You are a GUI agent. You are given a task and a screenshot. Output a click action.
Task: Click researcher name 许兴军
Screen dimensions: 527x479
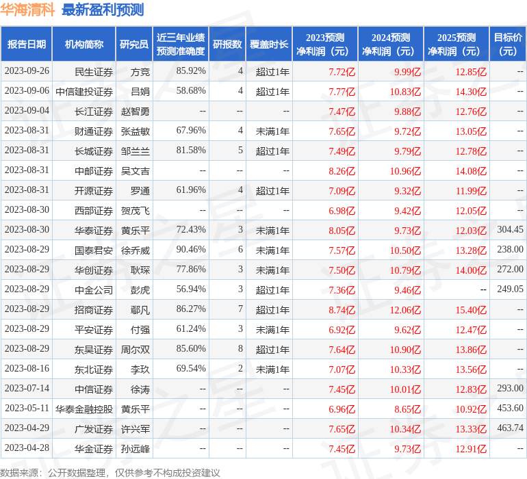135,429
